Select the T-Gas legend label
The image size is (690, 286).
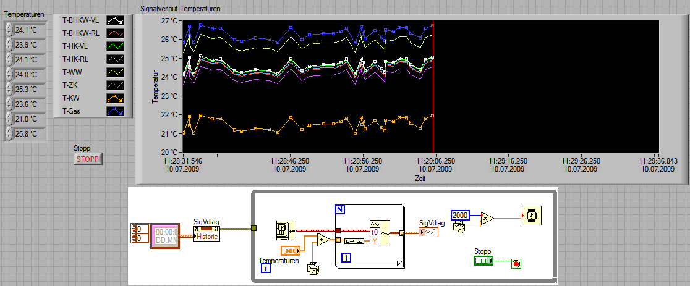[71, 111]
